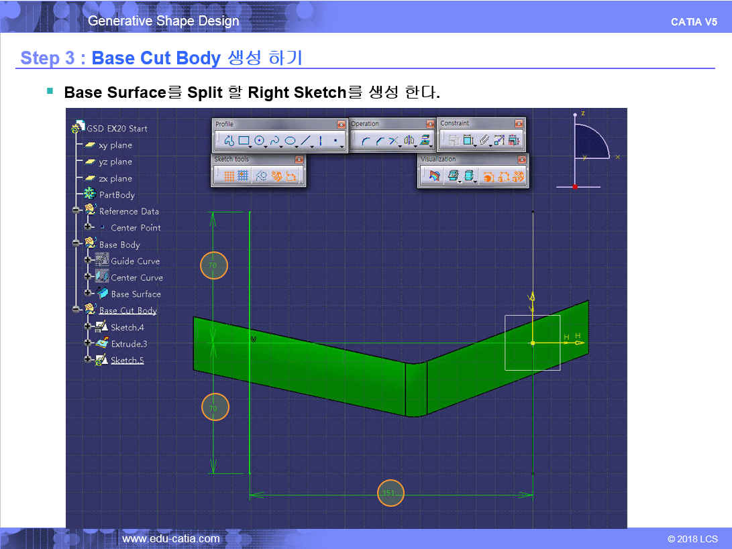Open the Point tool dropdown arrow
This screenshot has height=549, width=732.
(x=342, y=145)
